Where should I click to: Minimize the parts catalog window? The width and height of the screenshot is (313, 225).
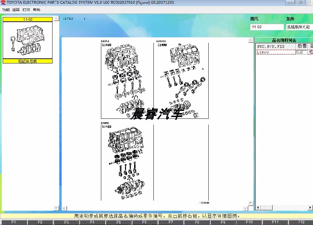pos(290,3)
